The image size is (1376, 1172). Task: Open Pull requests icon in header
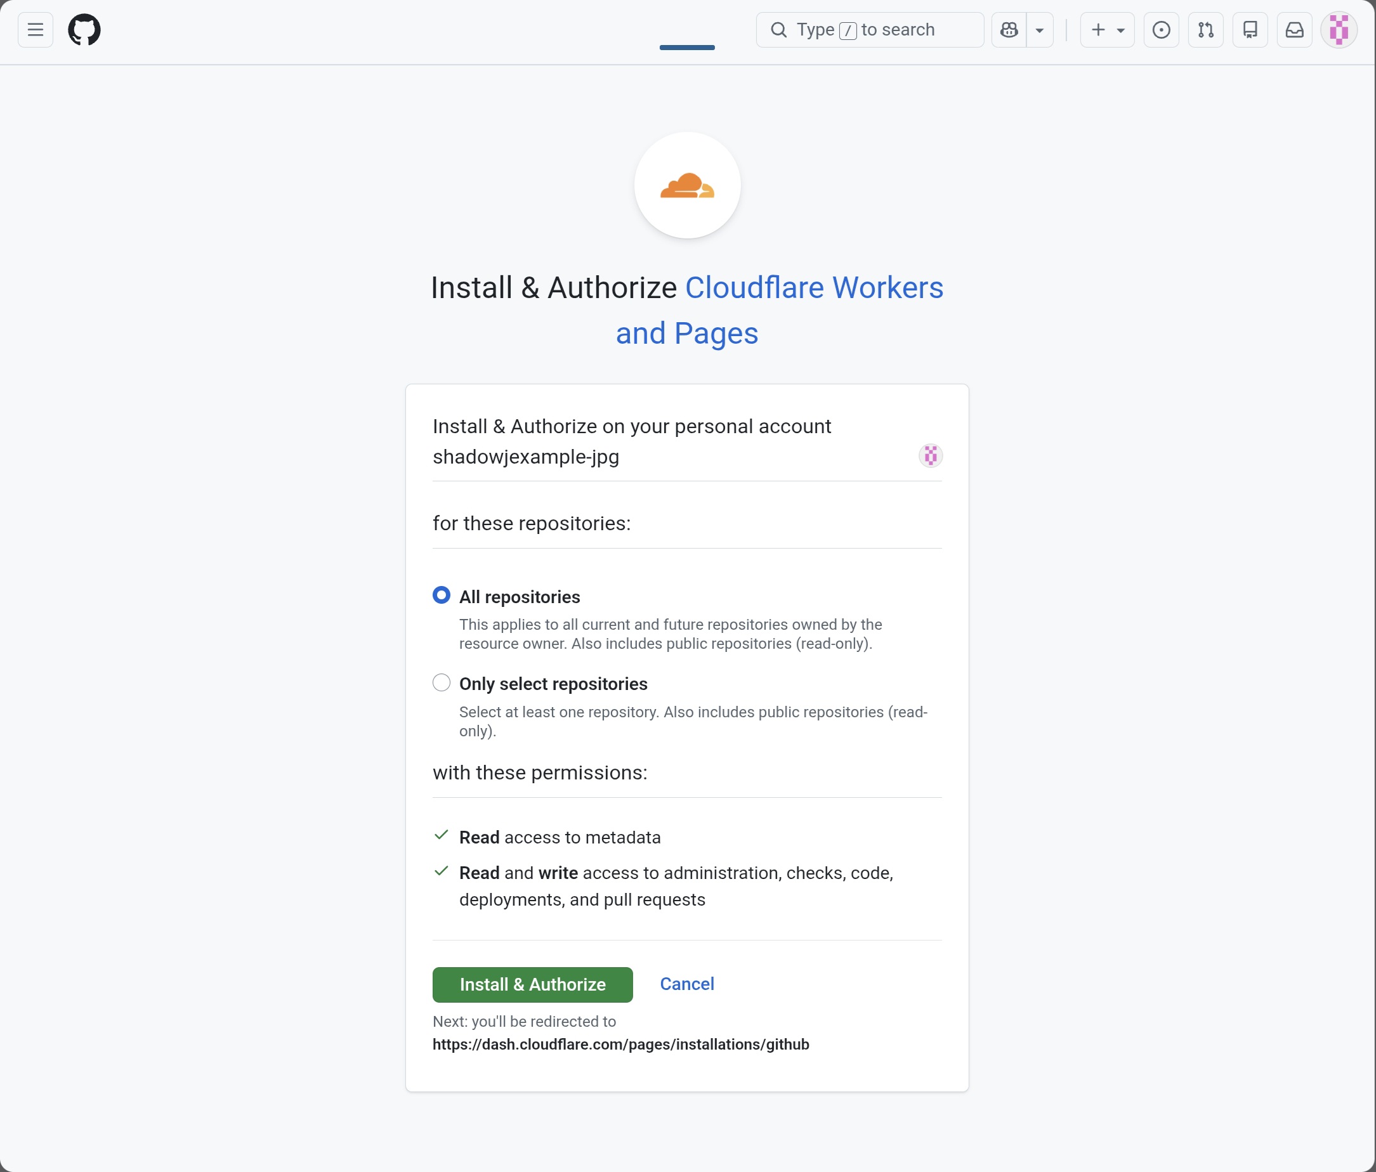[x=1205, y=30]
